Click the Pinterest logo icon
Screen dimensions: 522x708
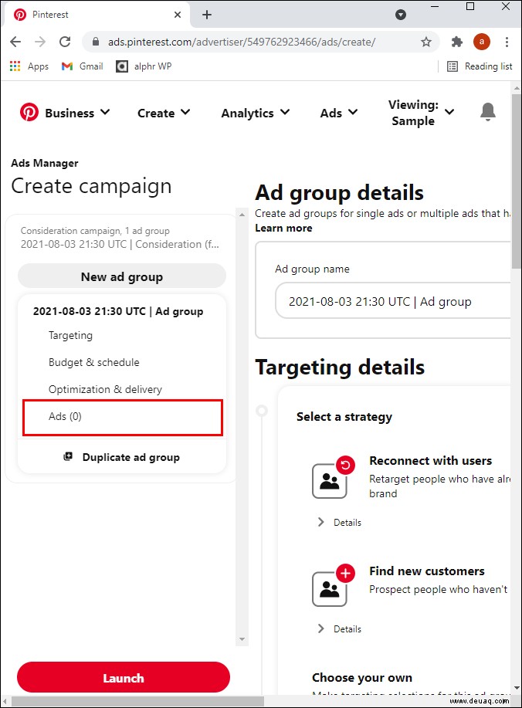click(x=29, y=113)
